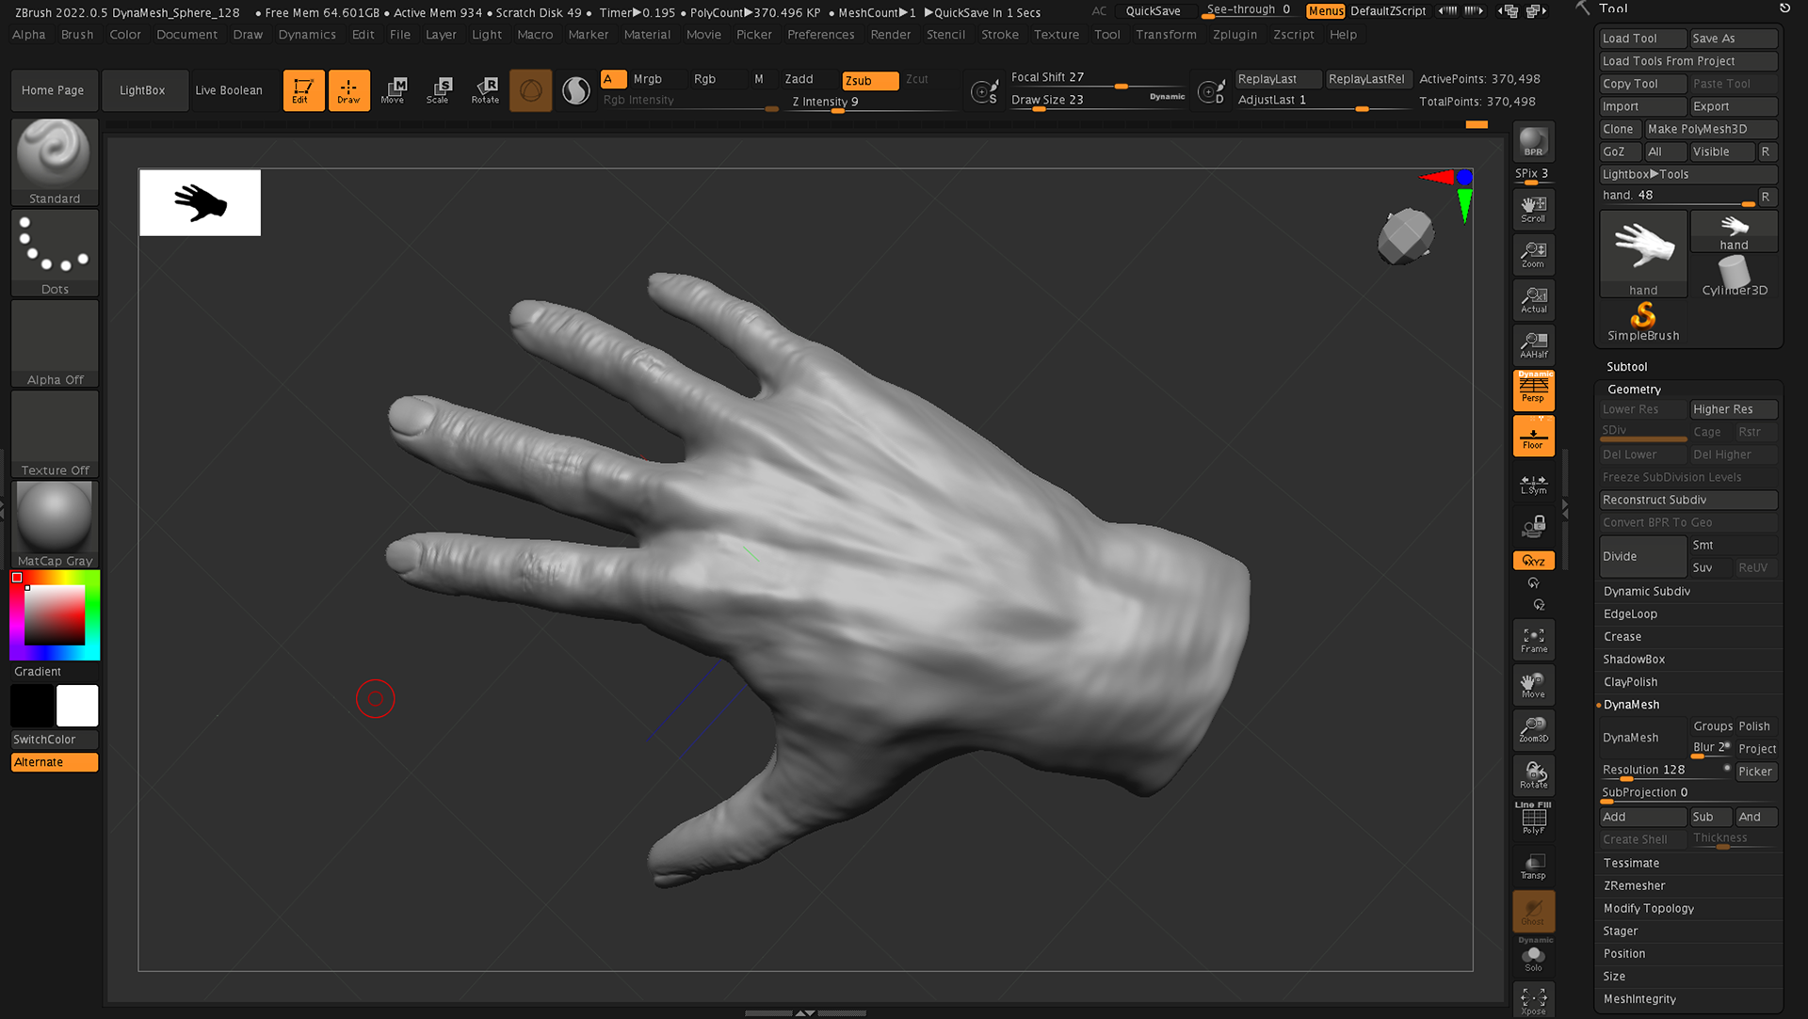Click the BPR render icon
Image resolution: width=1808 pixels, height=1019 pixels.
[1533, 142]
